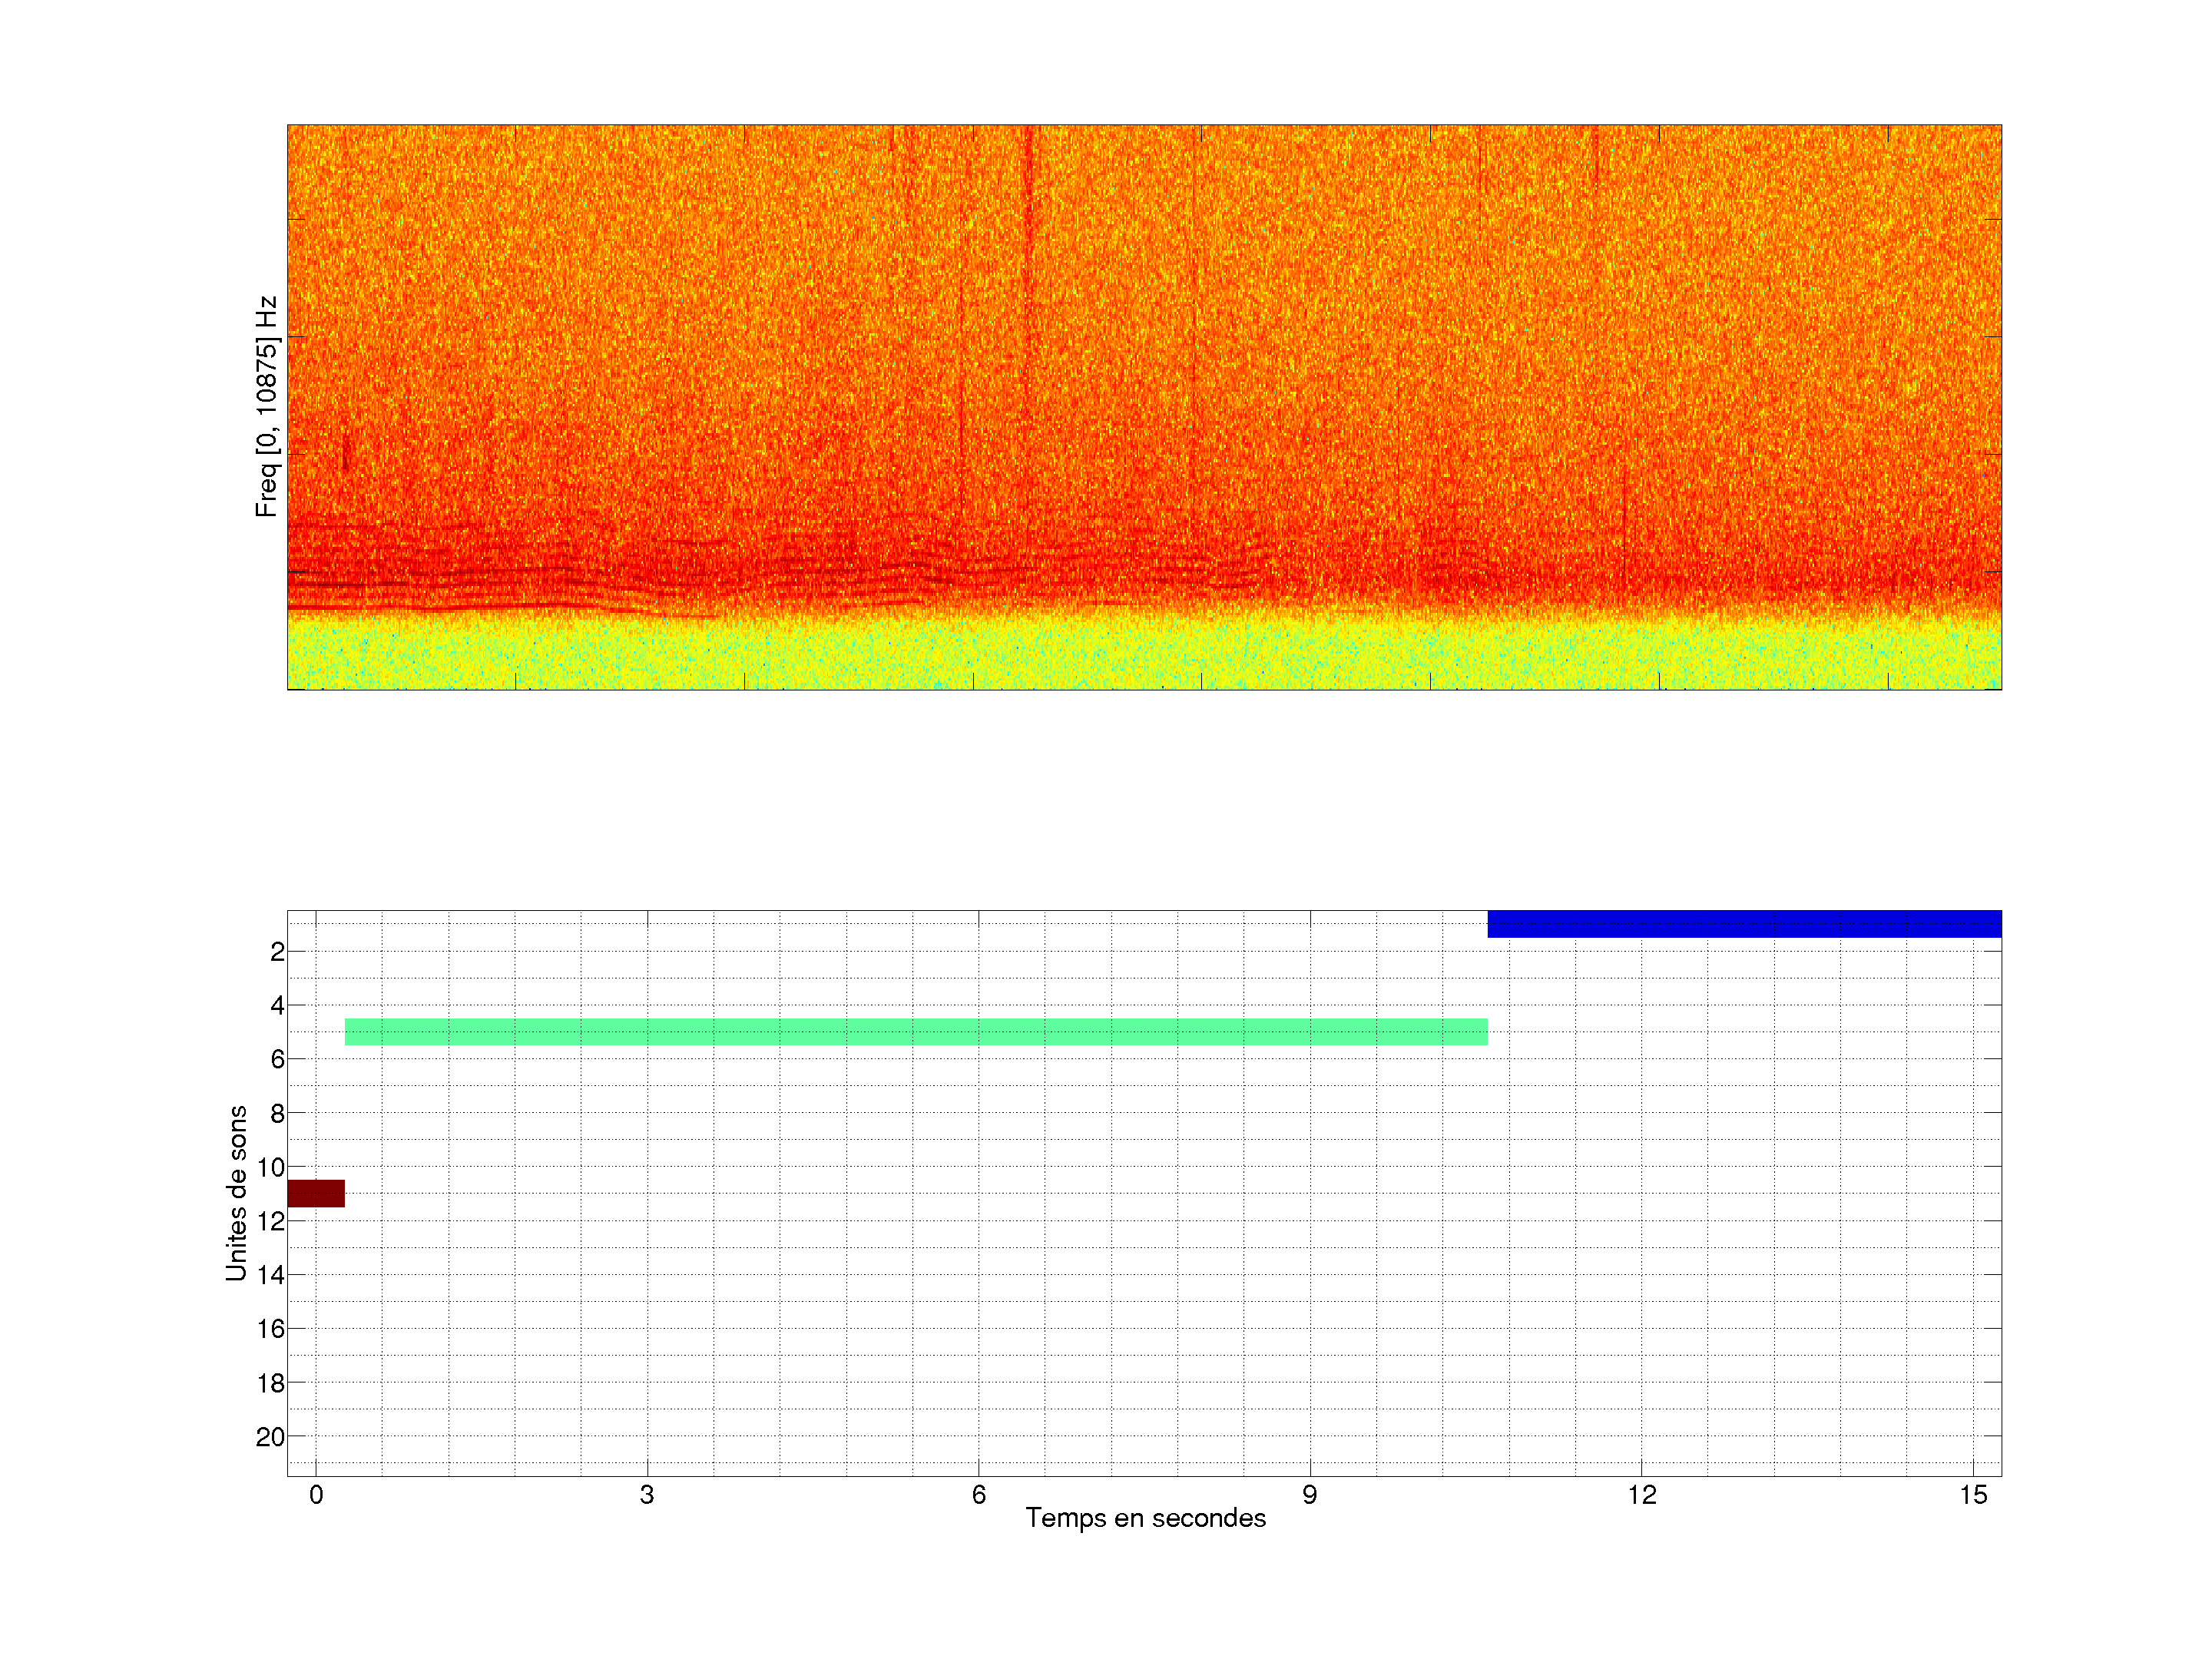Click y-axis tick label 6
The image size is (2212, 1659).
277,1059
